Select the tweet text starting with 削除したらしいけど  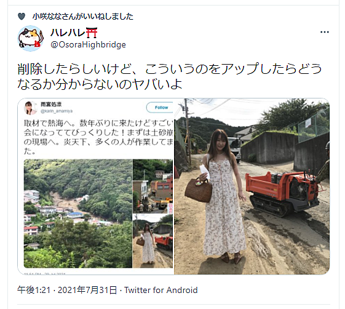pos(169,76)
